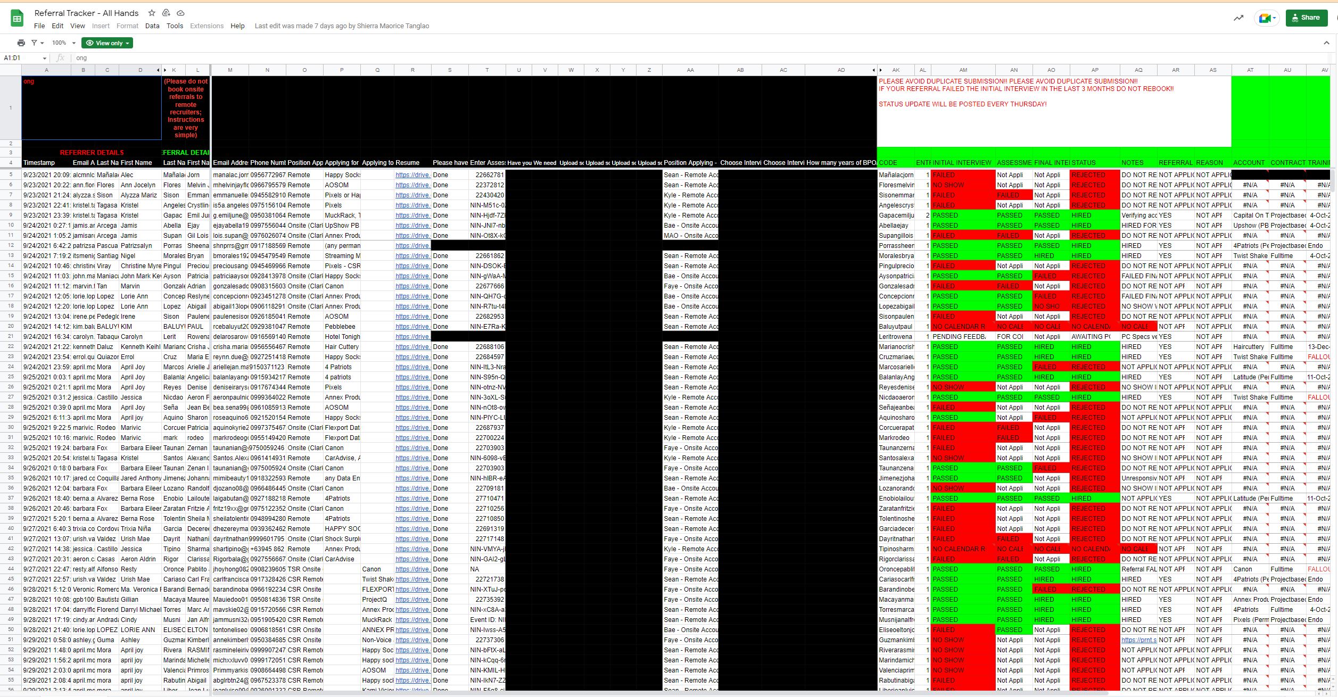The image size is (1338, 697).
Task: Check the cloud document status icon
Action: click(180, 13)
